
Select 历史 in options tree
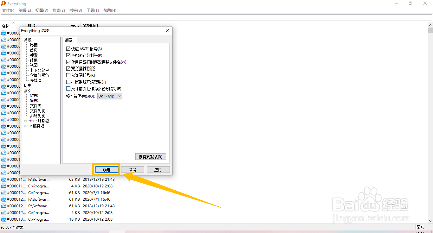click(28, 85)
